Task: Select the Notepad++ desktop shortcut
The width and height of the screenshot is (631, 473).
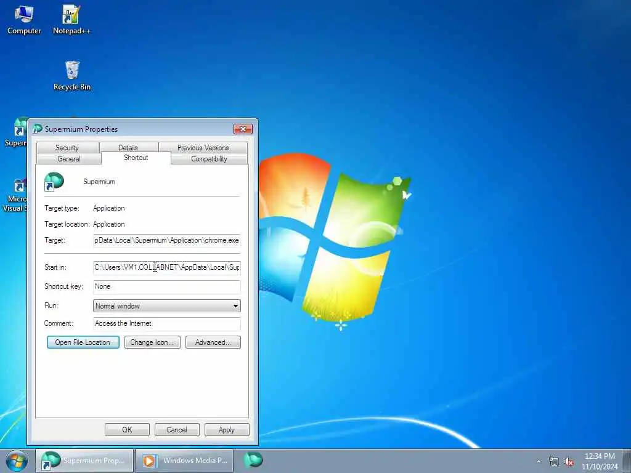Action: (x=71, y=20)
